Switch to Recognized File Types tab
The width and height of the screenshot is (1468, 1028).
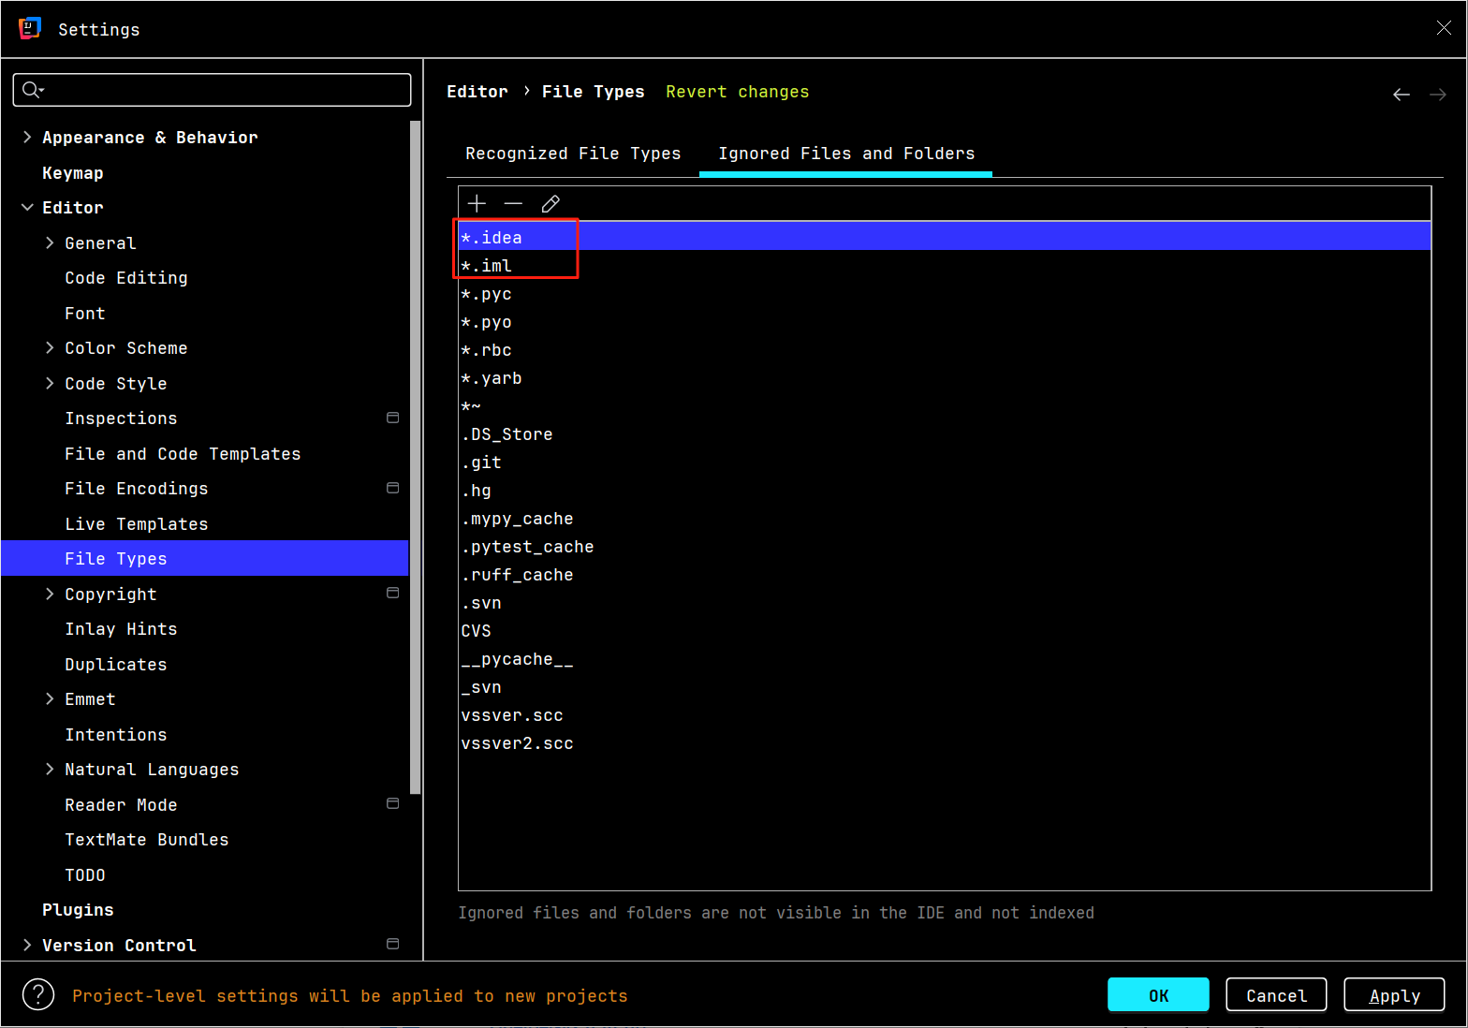(x=573, y=154)
